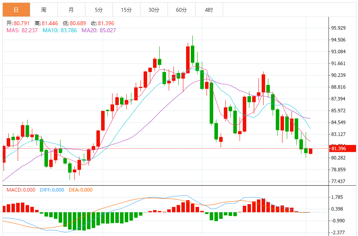Switch to the 月 (monthly) tab
This screenshot has height=236, width=358.
click(x=71, y=10)
